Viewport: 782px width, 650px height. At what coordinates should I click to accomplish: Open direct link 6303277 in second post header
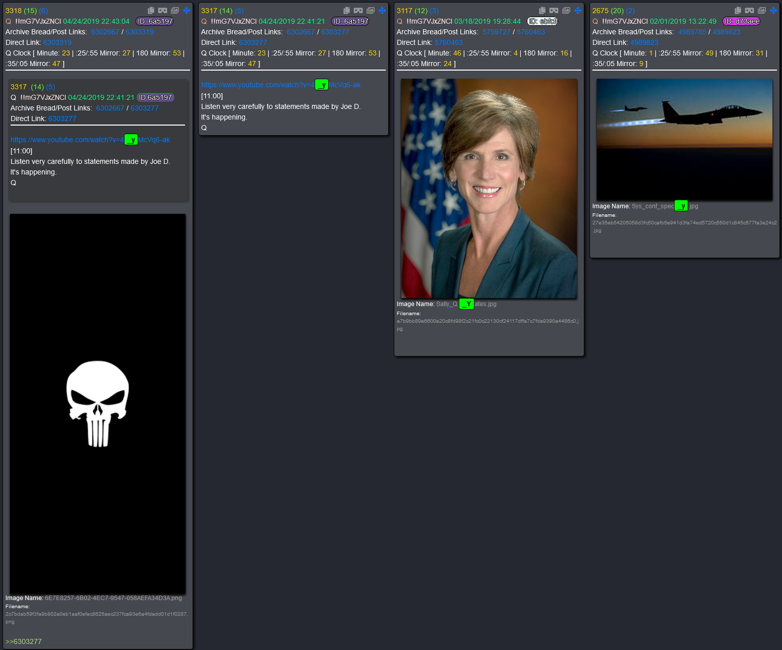[253, 42]
